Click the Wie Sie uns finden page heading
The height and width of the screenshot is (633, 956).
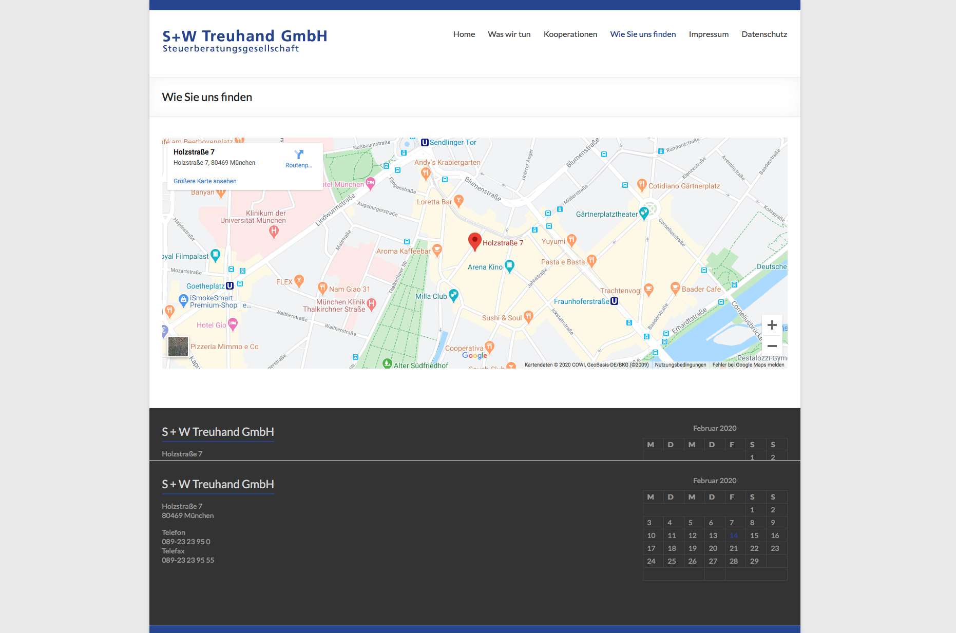(207, 97)
